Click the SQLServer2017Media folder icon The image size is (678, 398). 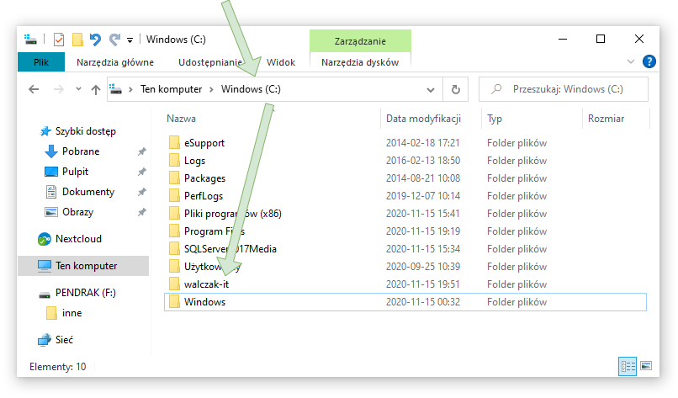tap(174, 249)
